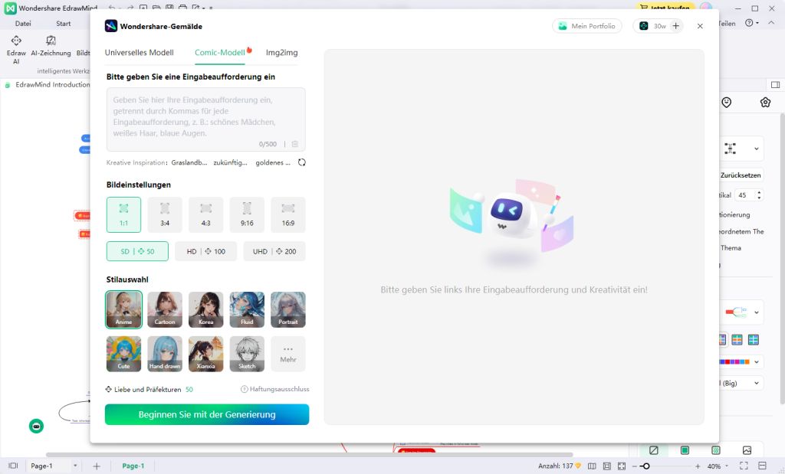Open Mein Portfolio
This screenshot has height=474, width=785.
pos(586,26)
